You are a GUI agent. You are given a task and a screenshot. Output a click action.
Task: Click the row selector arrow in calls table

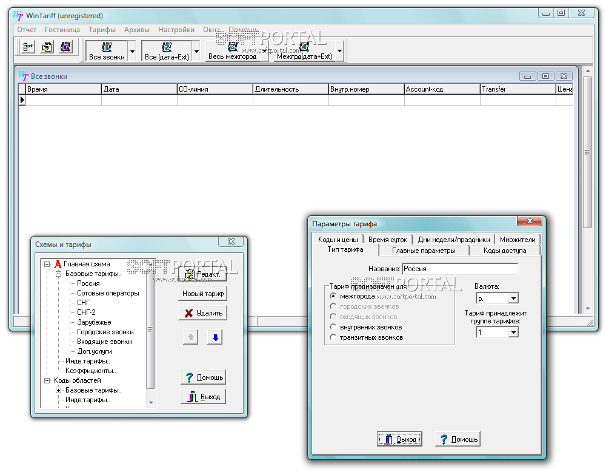pos(22,100)
